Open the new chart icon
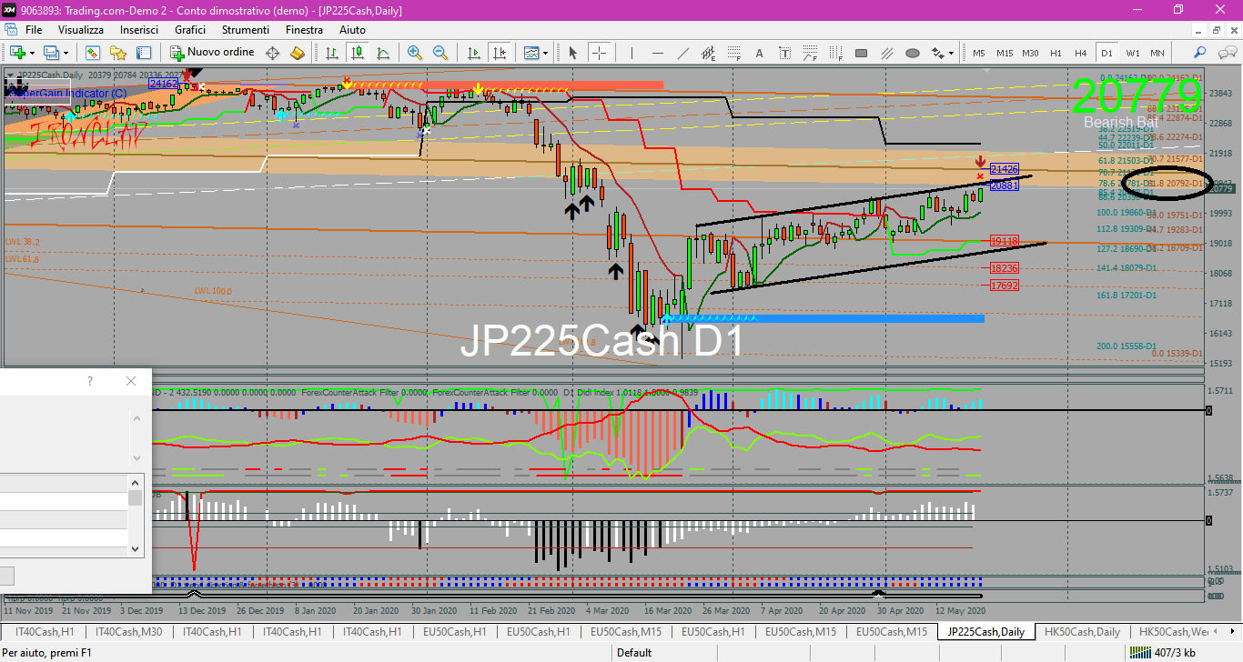Viewport: 1243px width, 662px height. (17, 53)
